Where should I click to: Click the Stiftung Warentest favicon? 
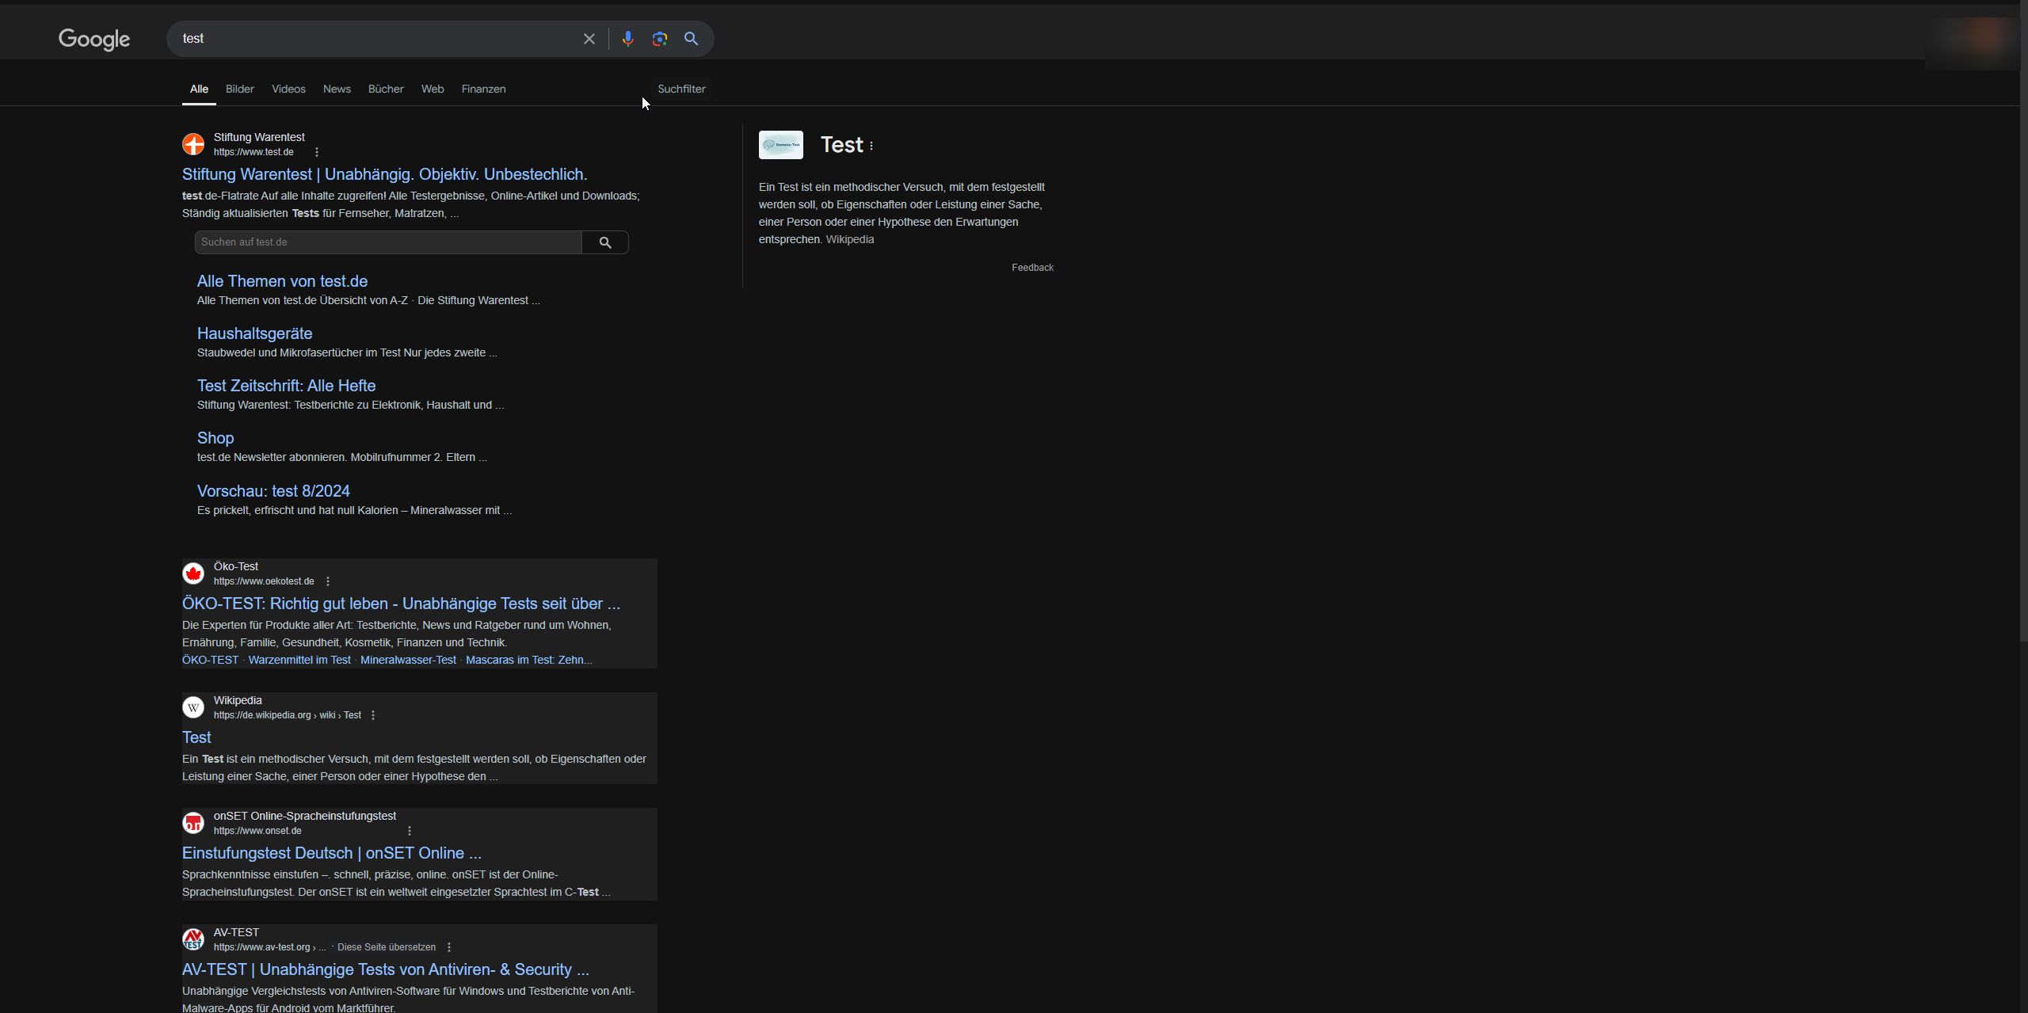pos(193,144)
